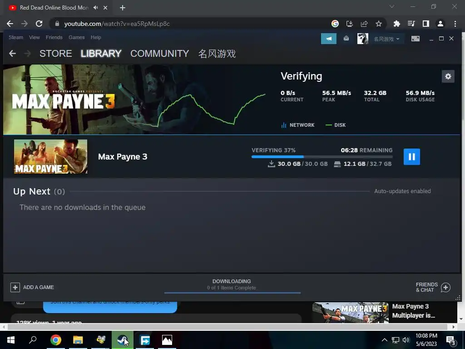Open Steam inbox envelope icon

coord(346,39)
